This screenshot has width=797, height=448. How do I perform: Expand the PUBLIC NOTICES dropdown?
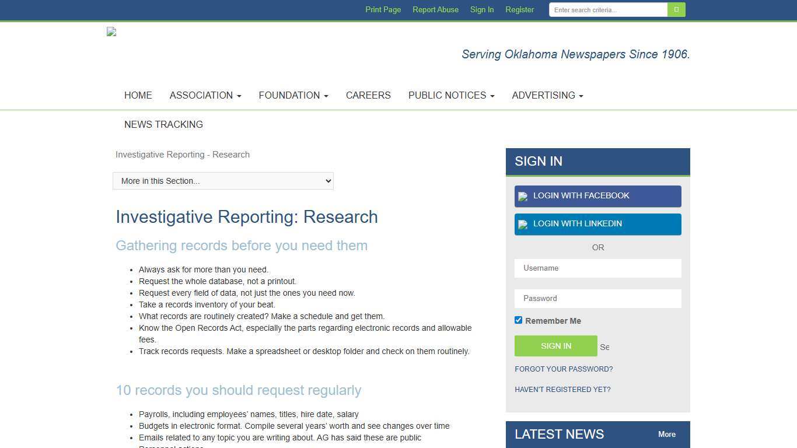450,95
